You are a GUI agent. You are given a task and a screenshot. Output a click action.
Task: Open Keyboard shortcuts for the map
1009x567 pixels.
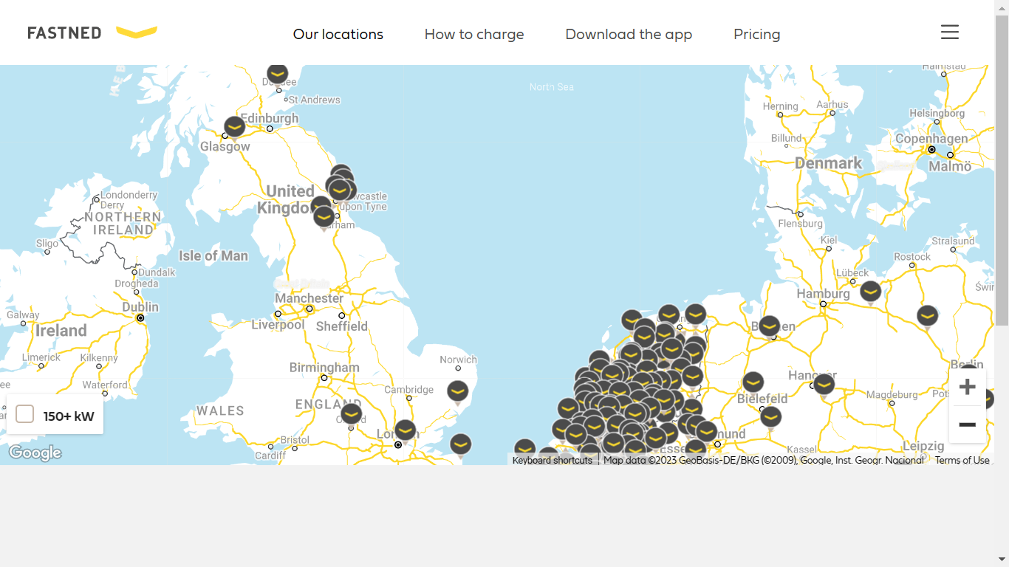tap(553, 460)
